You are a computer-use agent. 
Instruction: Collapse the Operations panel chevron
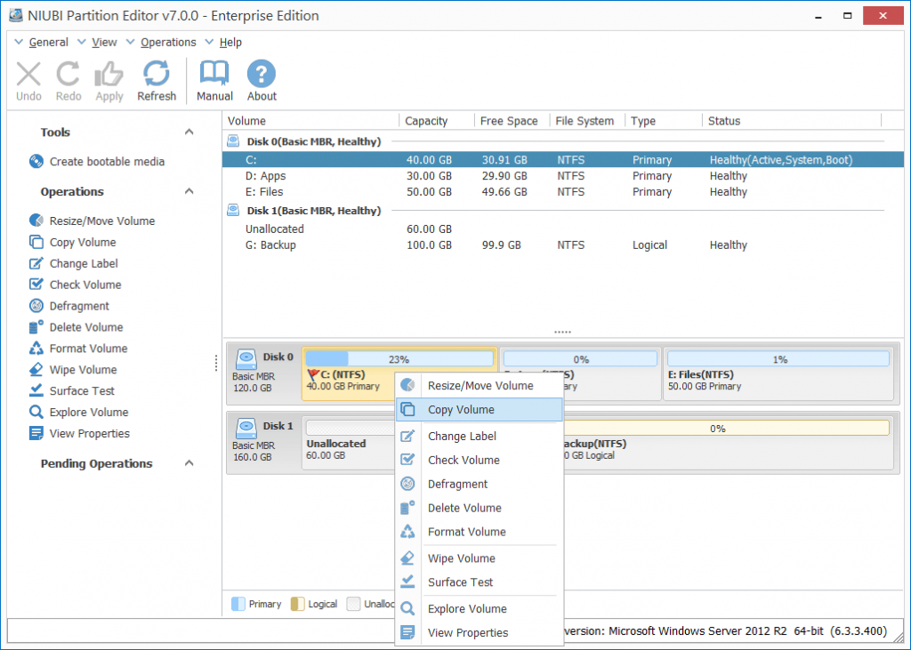click(x=189, y=192)
